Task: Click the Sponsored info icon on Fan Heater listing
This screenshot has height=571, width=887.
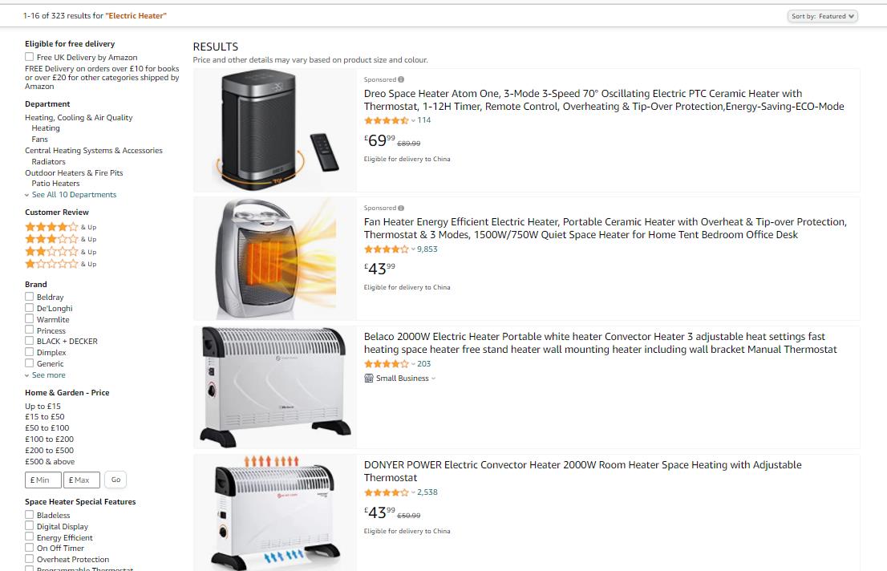Action: point(401,208)
